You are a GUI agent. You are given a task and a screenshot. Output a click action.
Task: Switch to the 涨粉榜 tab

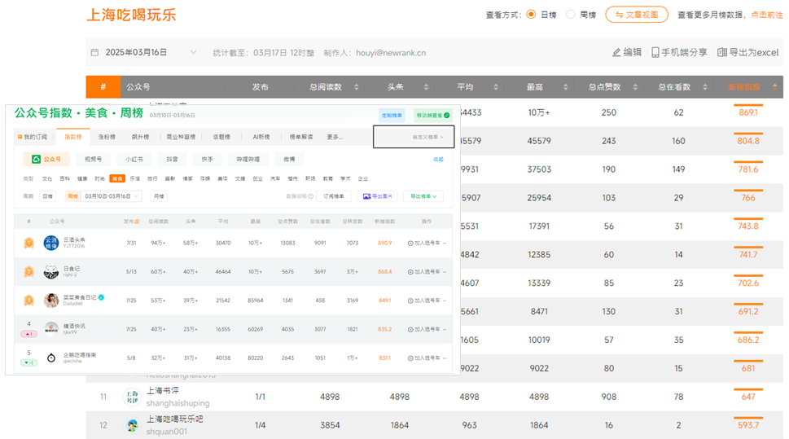[107, 137]
